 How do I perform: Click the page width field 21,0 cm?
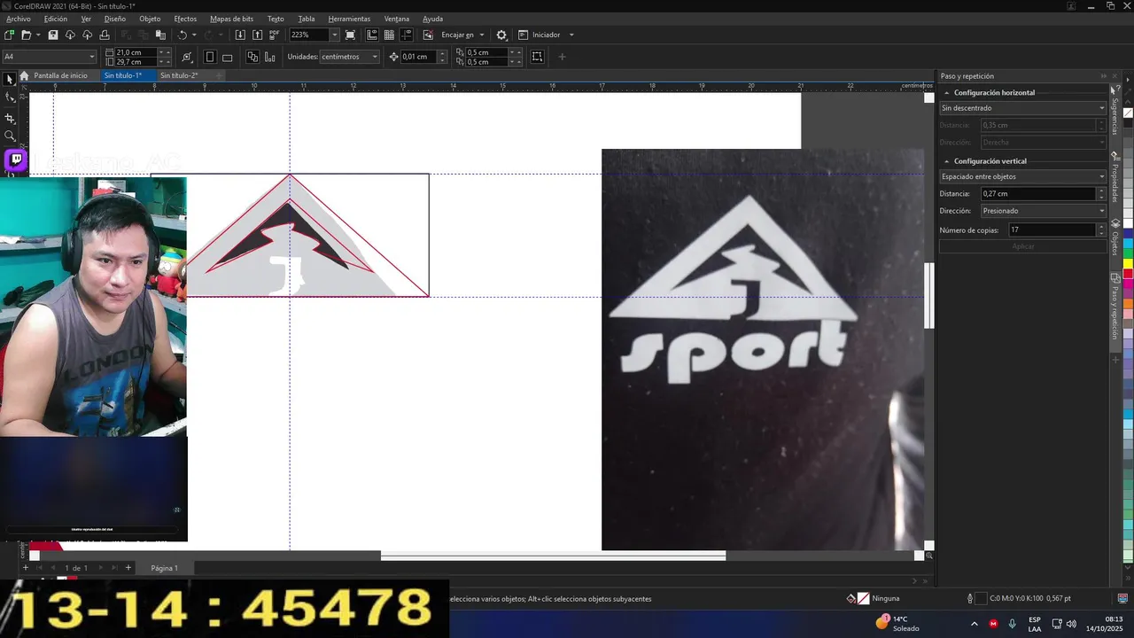click(x=136, y=52)
